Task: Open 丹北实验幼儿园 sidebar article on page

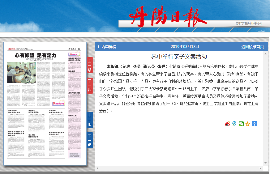Action: [74, 93]
